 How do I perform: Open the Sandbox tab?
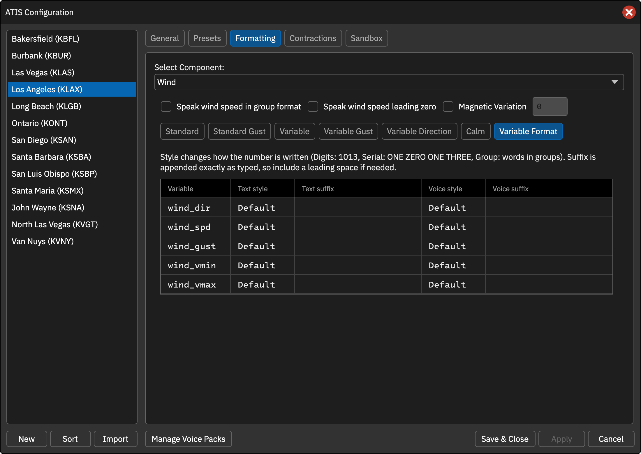coord(367,38)
